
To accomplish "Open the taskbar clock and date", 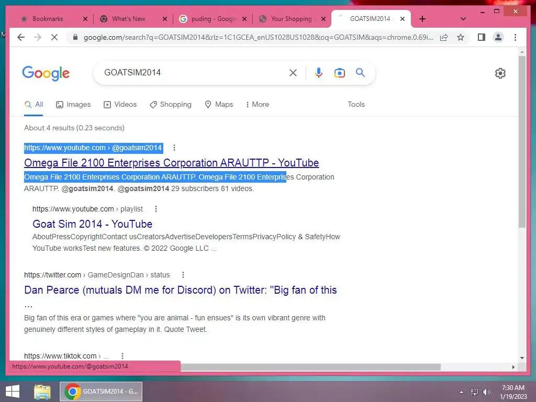I will click(x=513, y=392).
